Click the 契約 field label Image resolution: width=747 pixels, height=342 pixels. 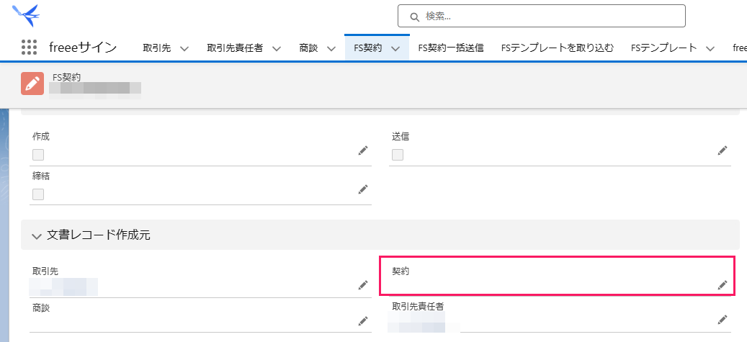click(x=401, y=271)
